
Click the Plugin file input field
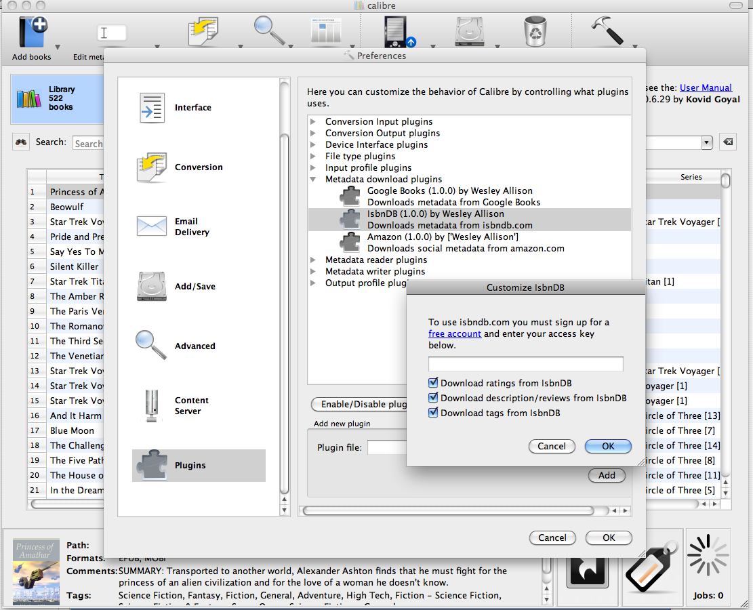tap(387, 447)
